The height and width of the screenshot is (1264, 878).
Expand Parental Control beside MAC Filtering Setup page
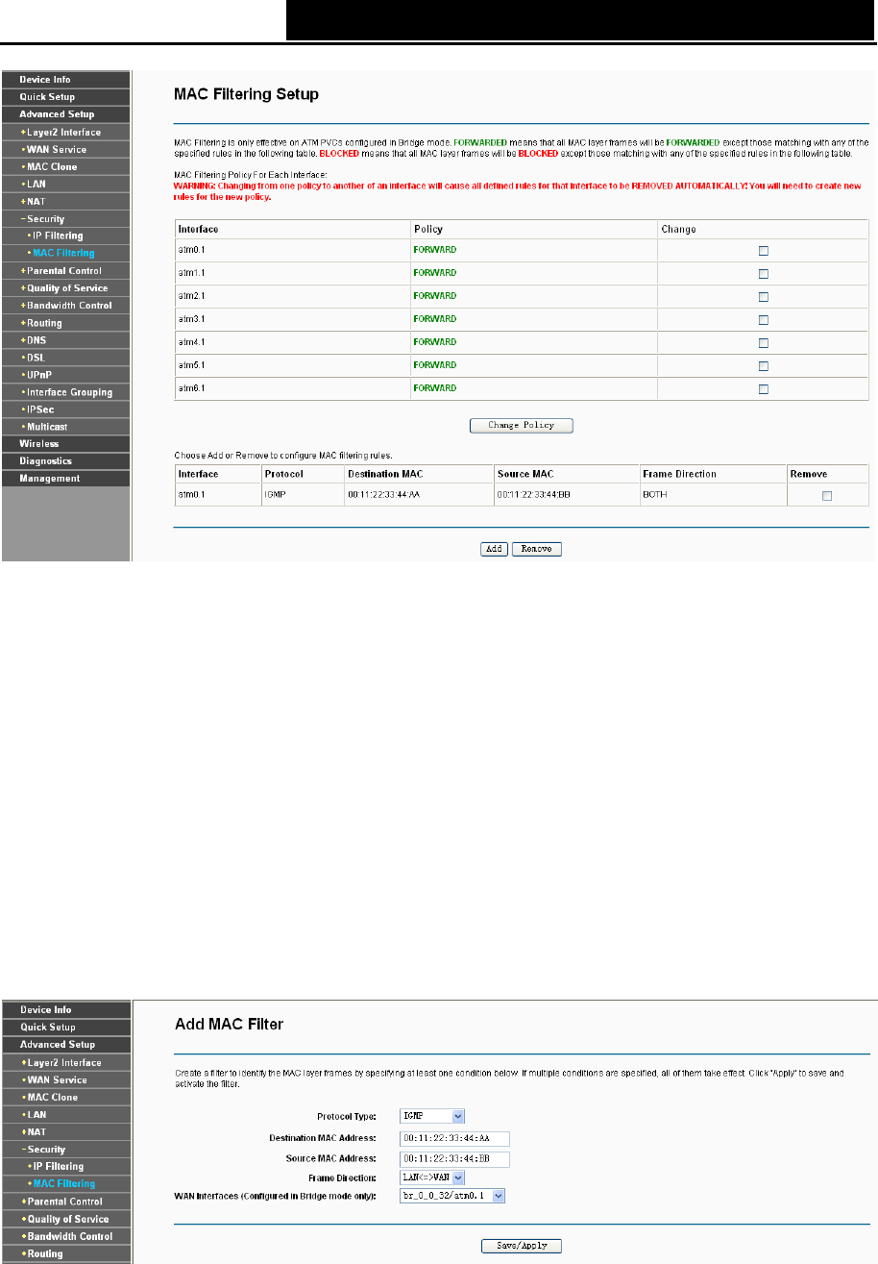[x=65, y=271]
